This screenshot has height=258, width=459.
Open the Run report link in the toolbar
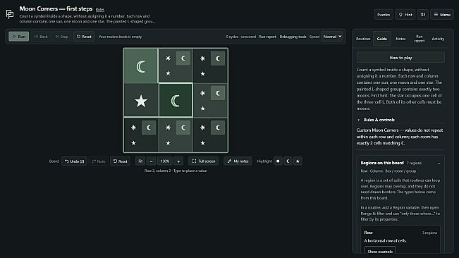point(267,37)
